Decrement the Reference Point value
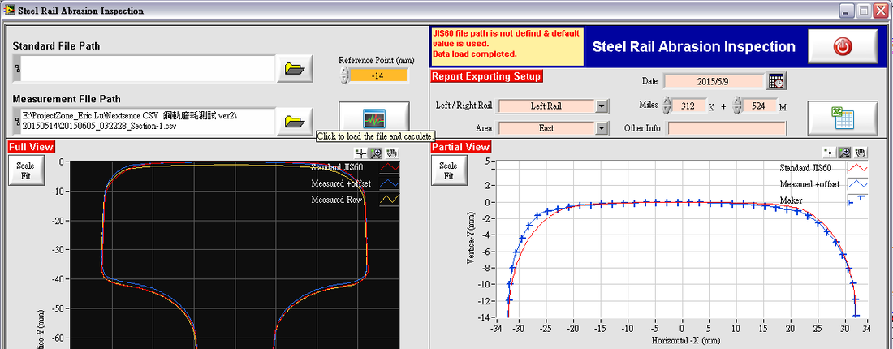Screen dimensions: 893x349 pyautogui.click(x=344, y=80)
